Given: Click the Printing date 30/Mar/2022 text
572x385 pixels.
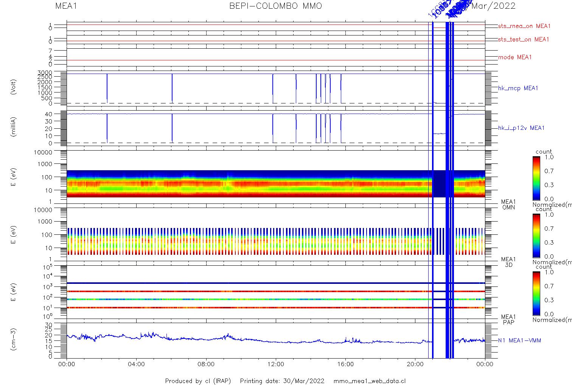Looking at the screenshot, I should (x=282, y=381).
